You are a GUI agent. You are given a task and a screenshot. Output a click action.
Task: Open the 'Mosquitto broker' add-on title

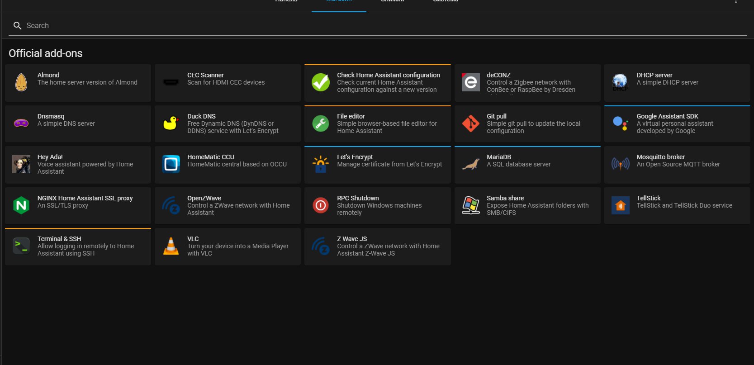tap(660, 157)
